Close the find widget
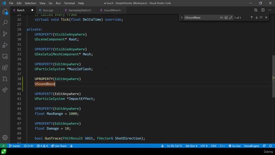 coord(266,18)
